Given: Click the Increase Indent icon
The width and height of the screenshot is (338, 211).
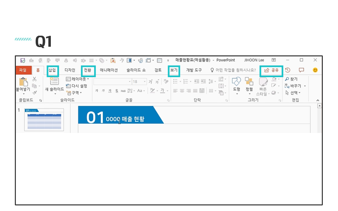Looking at the screenshot, I should click(x=203, y=81).
